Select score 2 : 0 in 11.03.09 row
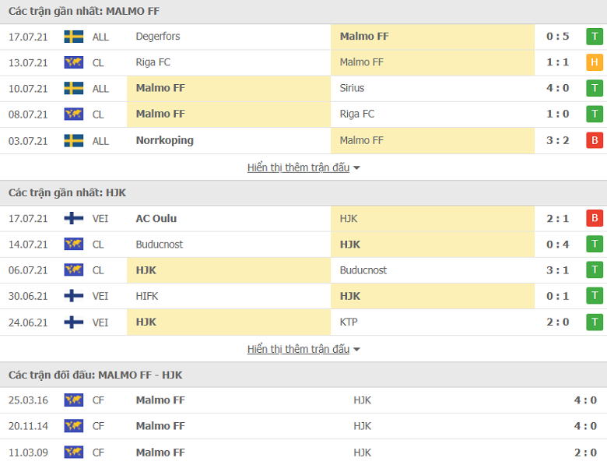The image size is (607, 465). click(585, 453)
